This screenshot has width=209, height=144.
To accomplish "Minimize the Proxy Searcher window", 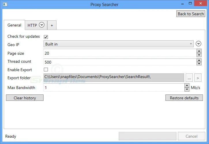I will 182,4.
